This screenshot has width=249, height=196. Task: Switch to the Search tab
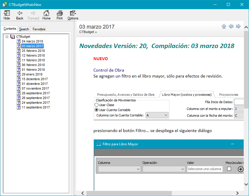coord(24,29)
